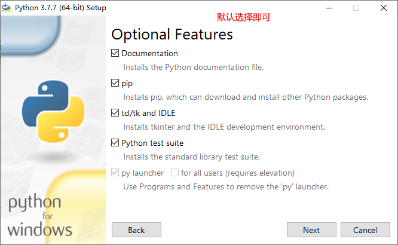Click the Optional Features heading
The image size is (398, 245).
pos(172,34)
